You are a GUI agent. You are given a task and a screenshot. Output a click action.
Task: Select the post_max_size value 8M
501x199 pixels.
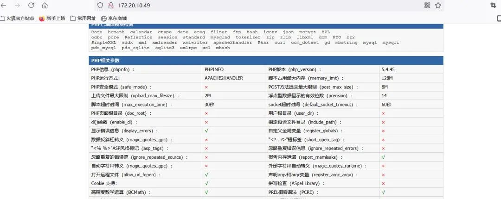(x=385, y=87)
